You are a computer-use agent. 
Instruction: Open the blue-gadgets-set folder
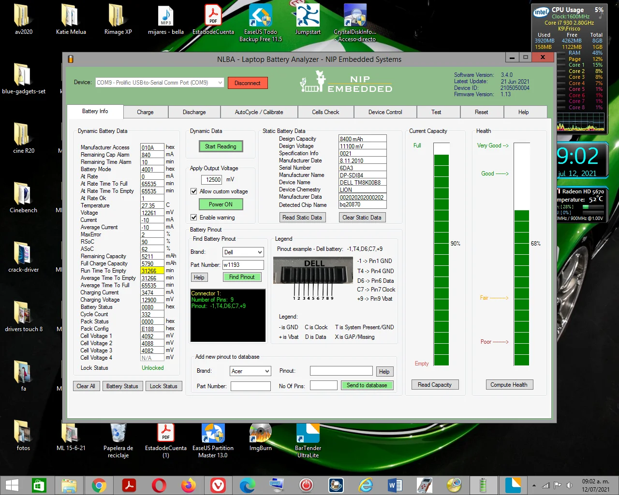23,79
